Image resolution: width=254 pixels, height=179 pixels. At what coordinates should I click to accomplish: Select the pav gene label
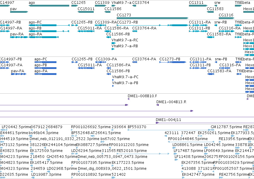pos(13,9)
